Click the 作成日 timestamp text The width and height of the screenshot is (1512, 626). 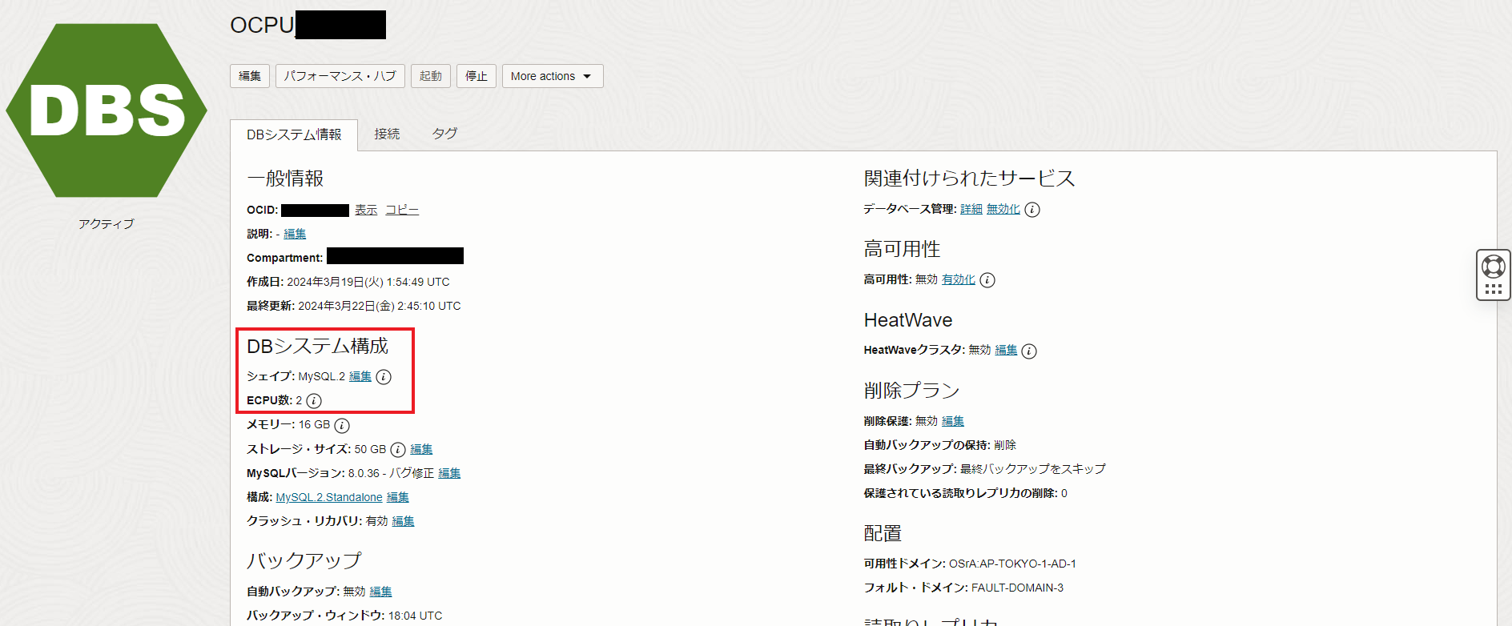[x=368, y=282]
